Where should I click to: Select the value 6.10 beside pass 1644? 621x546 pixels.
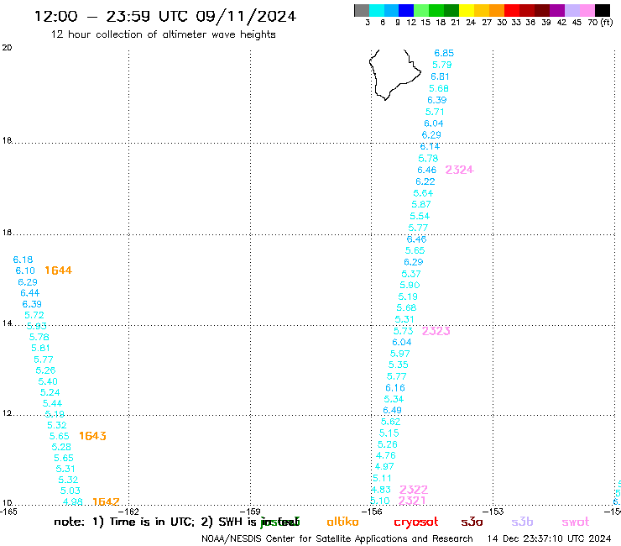25,270
